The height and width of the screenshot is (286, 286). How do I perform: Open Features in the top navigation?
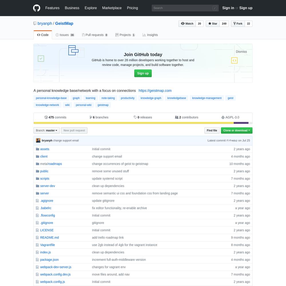[52, 8]
